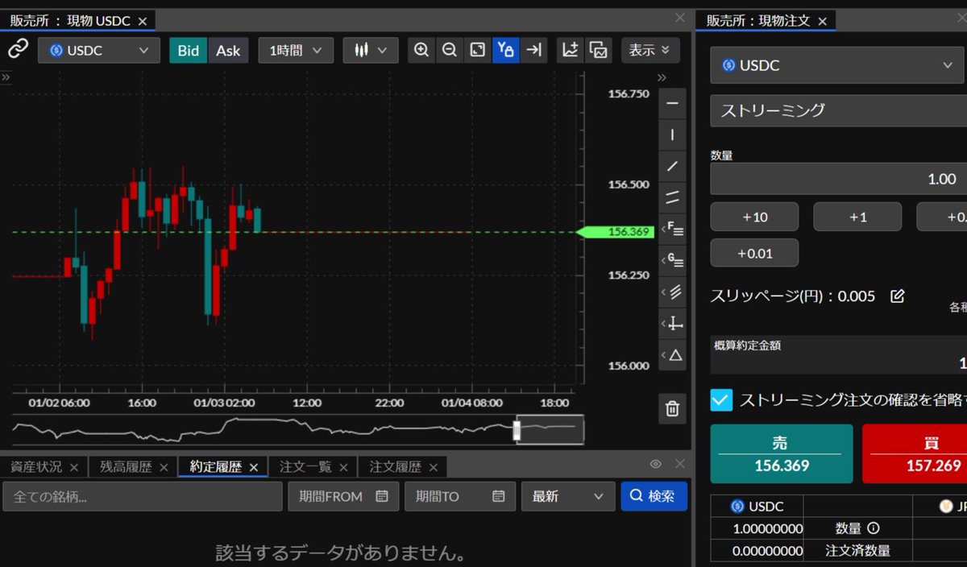Click the save chart image icon
This screenshot has height=567, width=967.
(x=599, y=50)
